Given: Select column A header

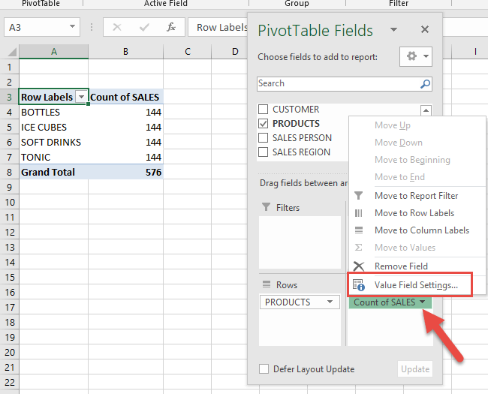Looking at the screenshot, I should (x=54, y=52).
